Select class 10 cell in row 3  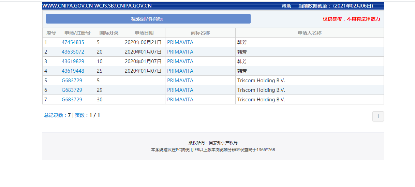click(x=109, y=61)
